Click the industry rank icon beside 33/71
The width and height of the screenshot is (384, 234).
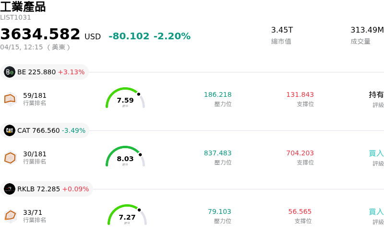coord(10,216)
